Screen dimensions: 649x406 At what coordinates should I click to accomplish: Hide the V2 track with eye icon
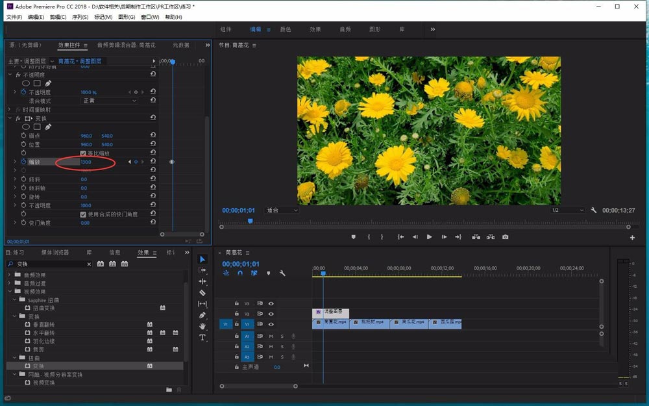coord(271,314)
